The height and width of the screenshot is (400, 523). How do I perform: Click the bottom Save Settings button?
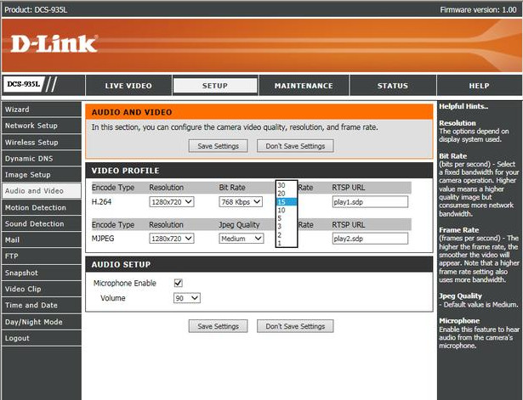(219, 326)
